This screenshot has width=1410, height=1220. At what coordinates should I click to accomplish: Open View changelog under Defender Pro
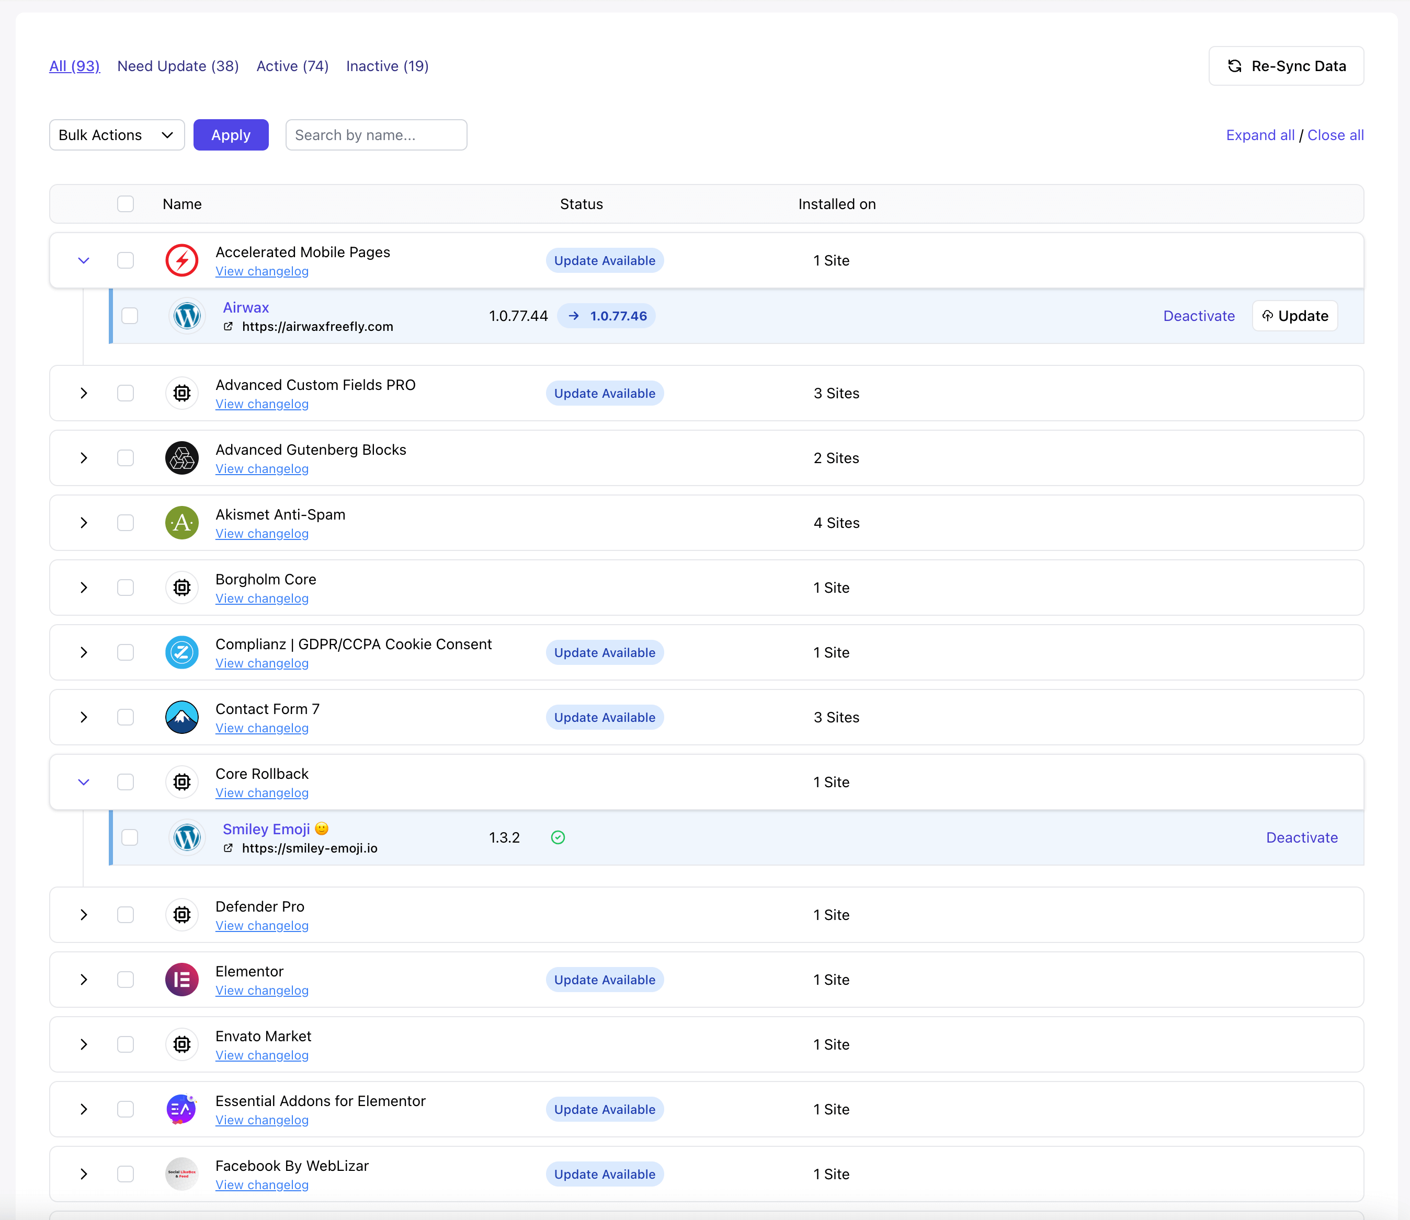pos(261,925)
